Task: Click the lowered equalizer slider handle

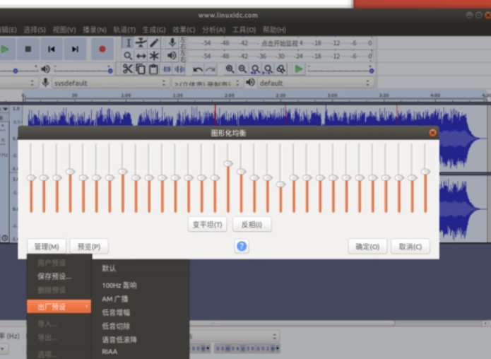Action: [x=280, y=184]
